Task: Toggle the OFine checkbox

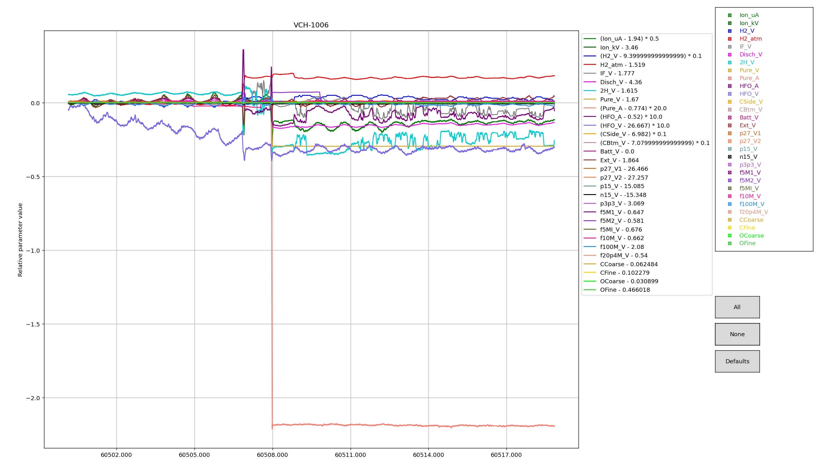Action: pos(730,243)
